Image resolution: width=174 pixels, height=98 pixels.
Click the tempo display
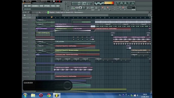90,8
